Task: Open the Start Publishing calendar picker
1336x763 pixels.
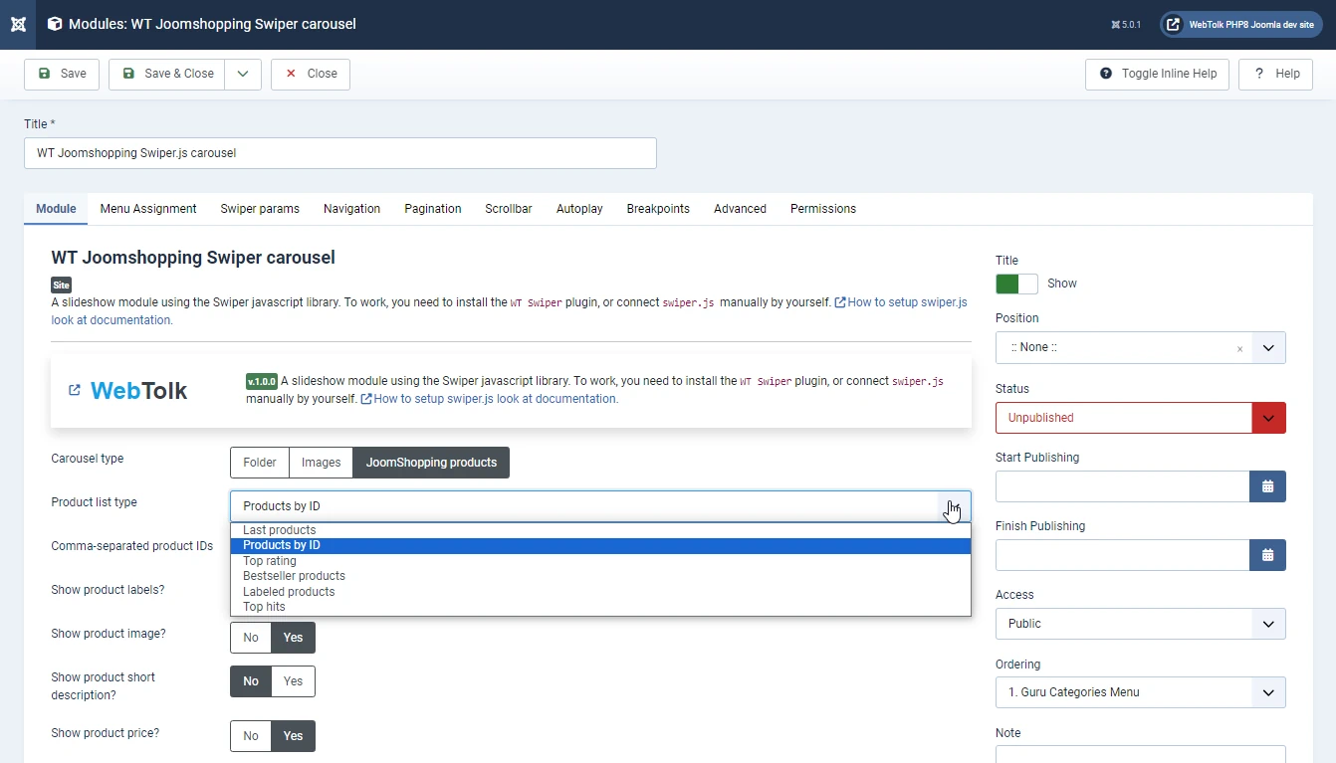Action: pos(1268,486)
